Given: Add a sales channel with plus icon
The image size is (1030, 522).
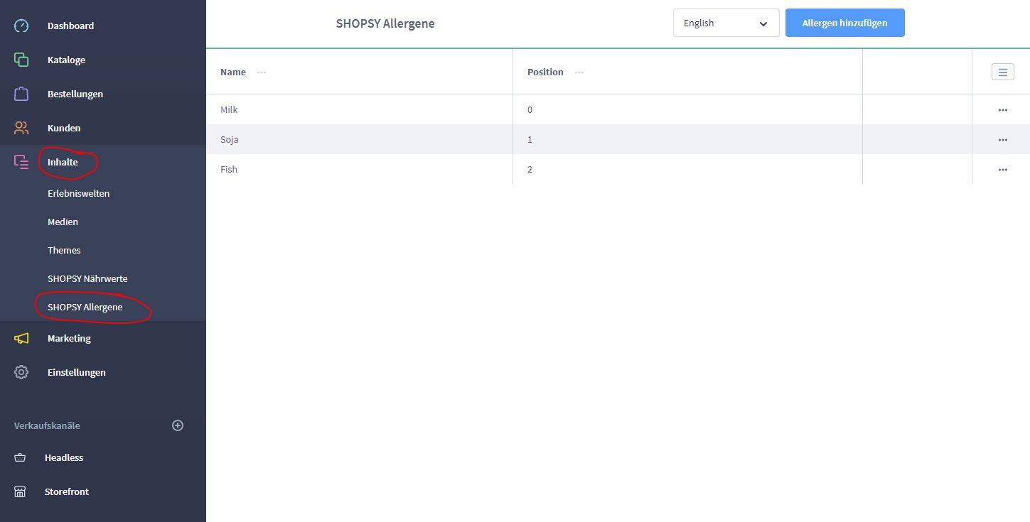Looking at the screenshot, I should click(178, 425).
